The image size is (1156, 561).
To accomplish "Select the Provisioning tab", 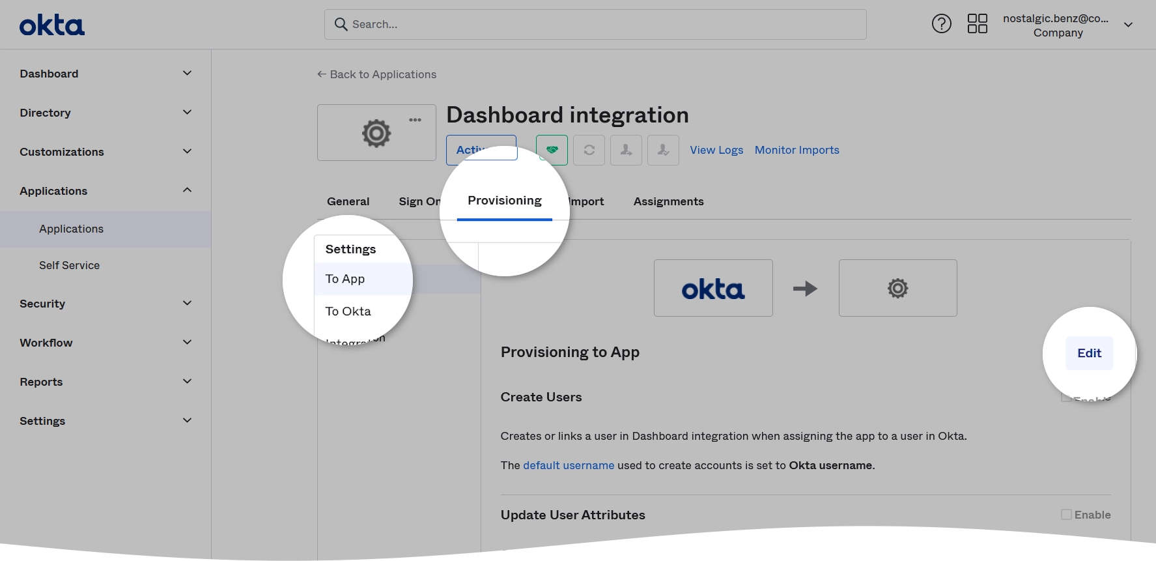I will pos(505,201).
